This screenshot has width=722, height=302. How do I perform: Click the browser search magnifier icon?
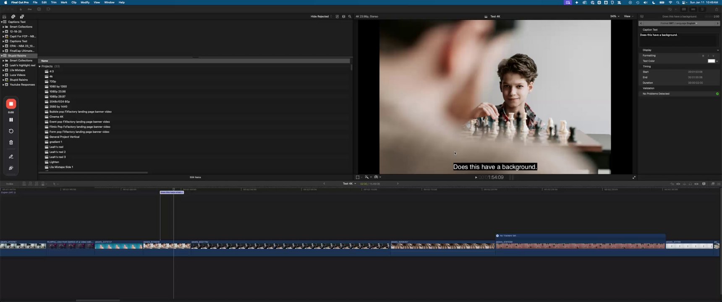point(350,17)
